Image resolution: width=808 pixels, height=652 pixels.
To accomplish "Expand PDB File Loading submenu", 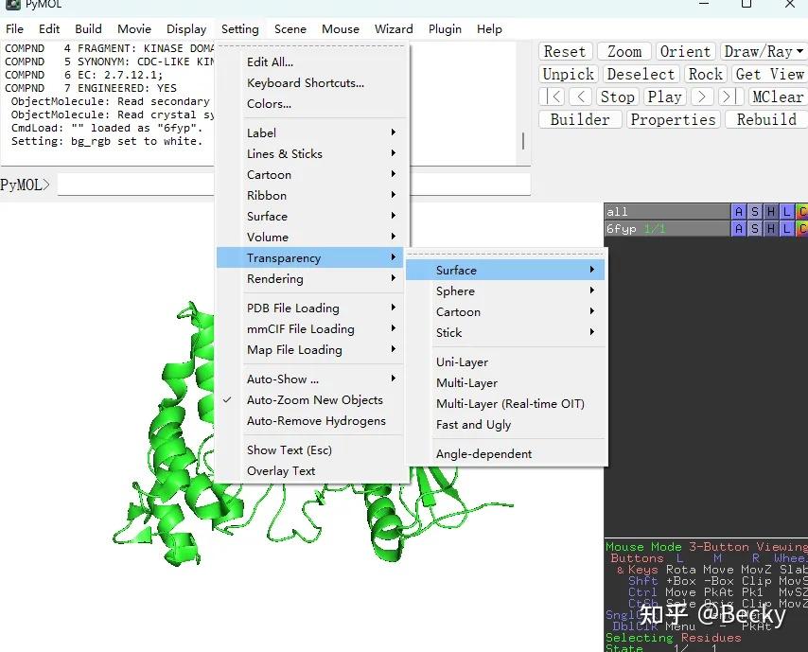I will tap(312, 308).
